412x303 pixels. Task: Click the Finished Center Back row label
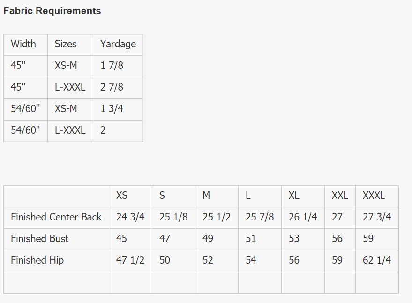[56, 218]
